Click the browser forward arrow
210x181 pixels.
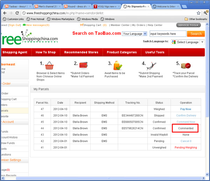point(11,13)
